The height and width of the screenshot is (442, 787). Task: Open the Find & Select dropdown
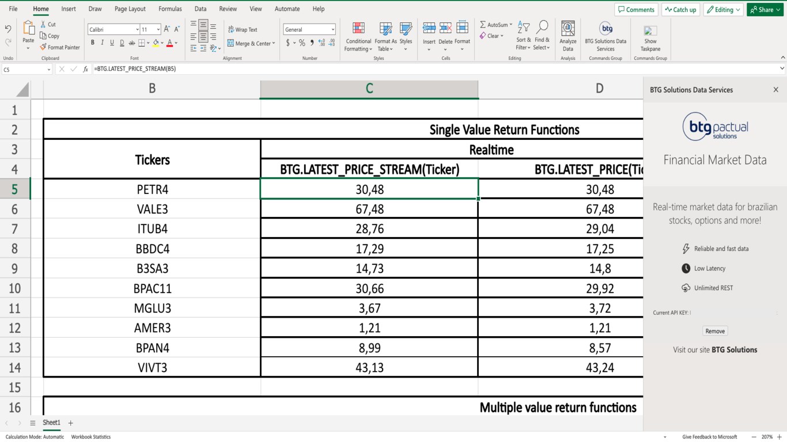[542, 36]
